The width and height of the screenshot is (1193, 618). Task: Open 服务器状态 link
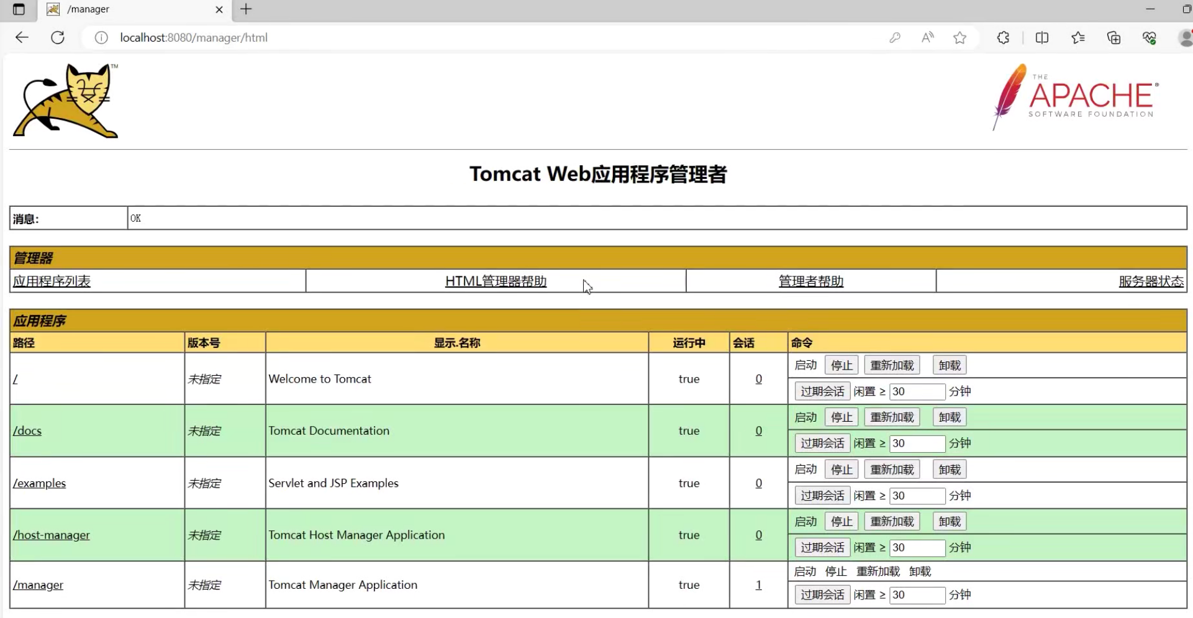click(1151, 281)
